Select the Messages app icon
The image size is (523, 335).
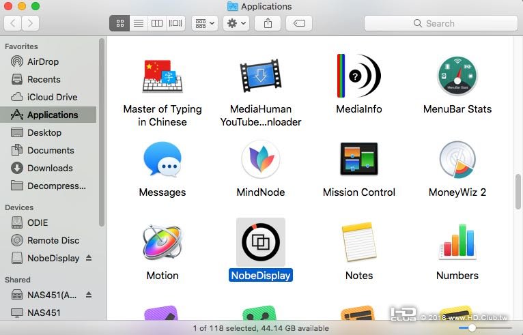[162, 159]
